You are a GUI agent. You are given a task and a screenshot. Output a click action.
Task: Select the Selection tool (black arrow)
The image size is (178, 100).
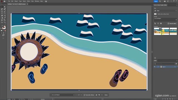click(x=2, y=7)
